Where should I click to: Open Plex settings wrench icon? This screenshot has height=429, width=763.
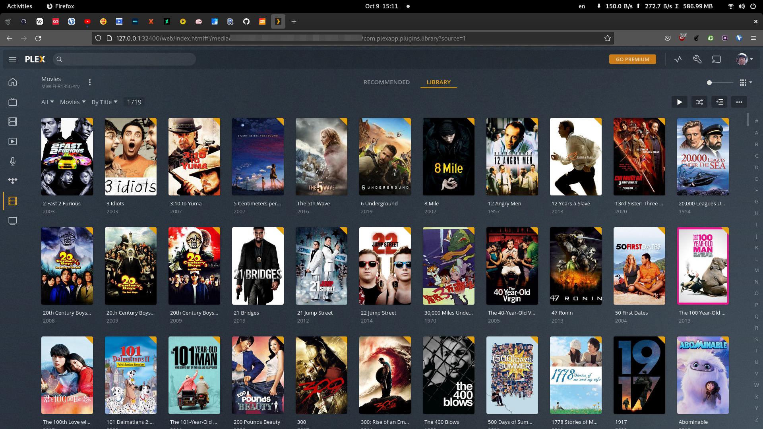(x=697, y=59)
